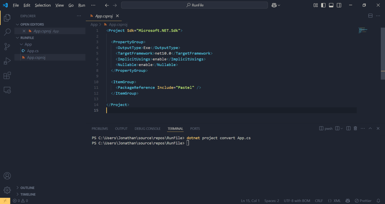Open the View menu

tap(59, 5)
